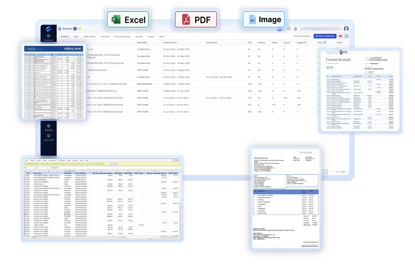Select the Journal tab
The height and width of the screenshot is (268, 415).
[139, 37]
